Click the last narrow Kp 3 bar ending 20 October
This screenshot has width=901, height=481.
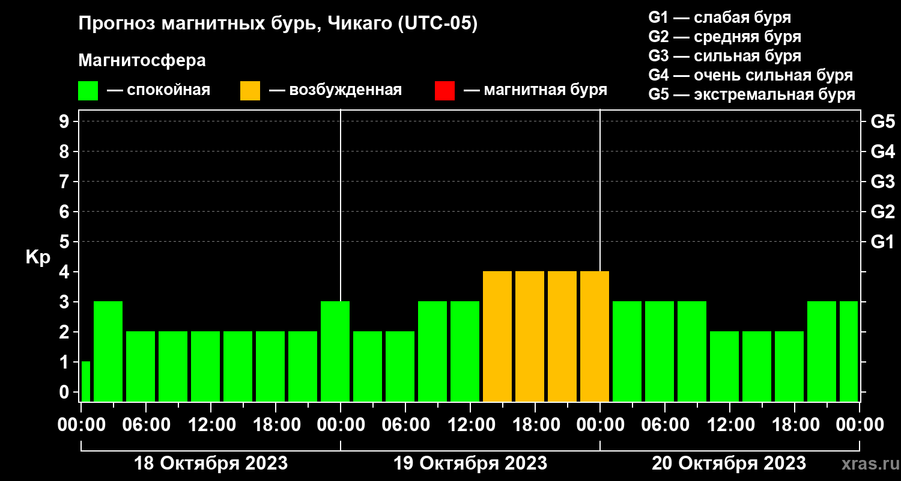849,351
